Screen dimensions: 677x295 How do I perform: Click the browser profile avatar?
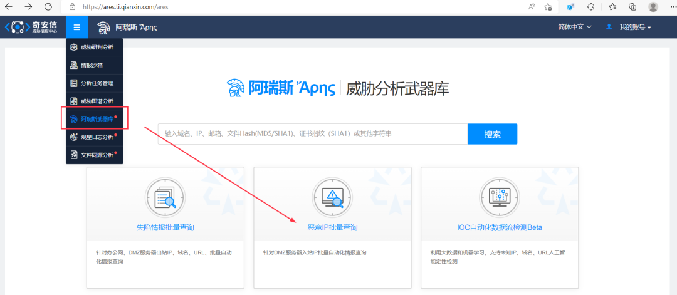(653, 6)
